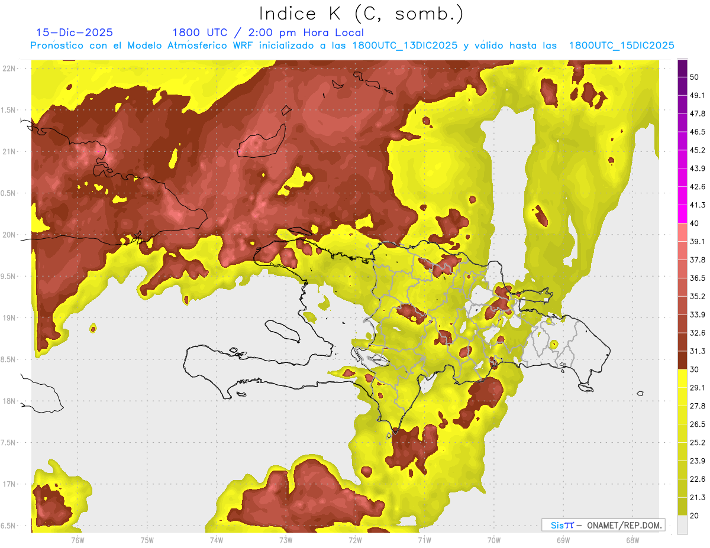Click the '72W' longitude label
The height and width of the screenshot is (548, 710).
[355, 540]
